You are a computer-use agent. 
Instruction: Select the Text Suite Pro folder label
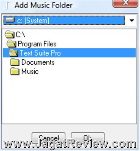click(40, 53)
